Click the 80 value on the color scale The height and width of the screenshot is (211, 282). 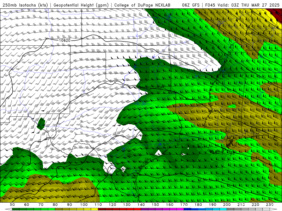[55, 205]
